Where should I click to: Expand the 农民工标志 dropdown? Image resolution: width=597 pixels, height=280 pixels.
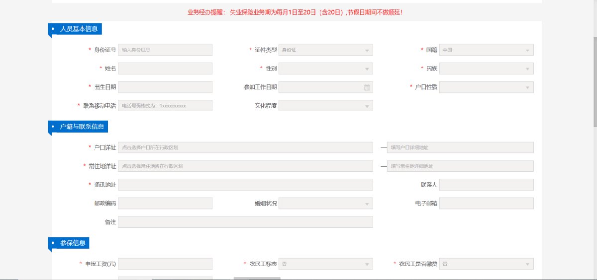coord(325,264)
